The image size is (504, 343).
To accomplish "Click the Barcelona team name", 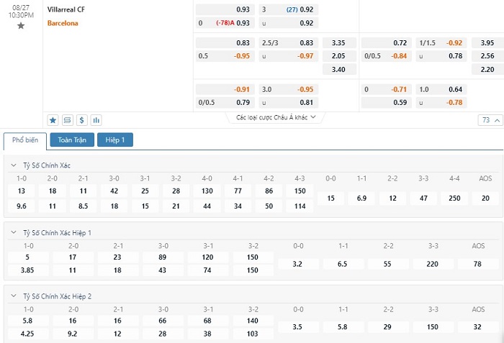I will point(63,23).
